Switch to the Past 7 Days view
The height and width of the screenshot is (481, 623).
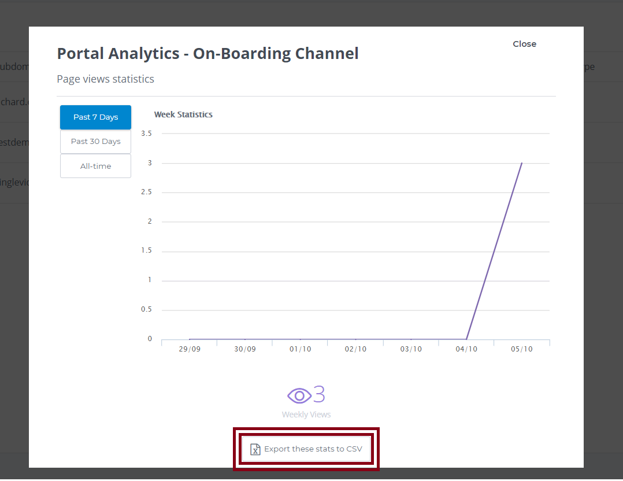pos(95,117)
